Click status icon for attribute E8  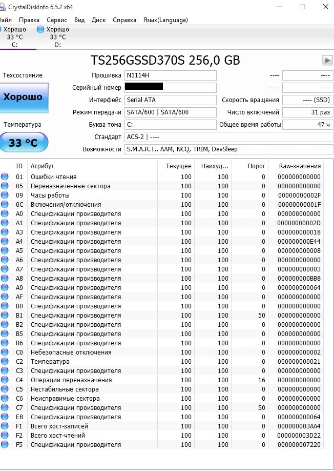coord(5,417)
